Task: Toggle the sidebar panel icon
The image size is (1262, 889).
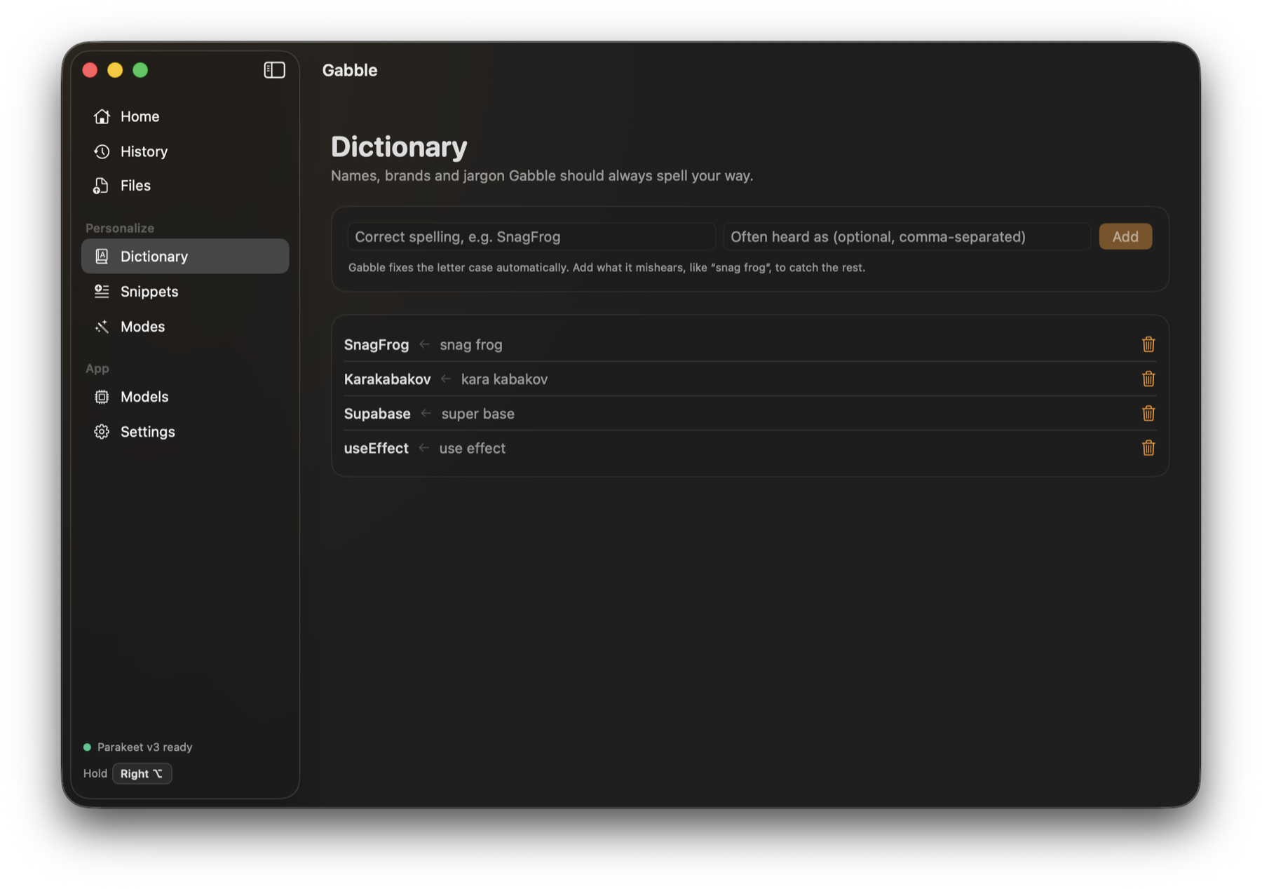Action: (274, 70)
